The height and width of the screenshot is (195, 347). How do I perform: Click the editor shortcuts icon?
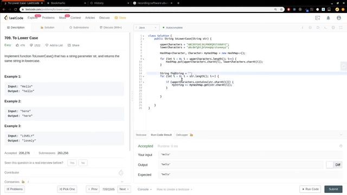325,28
